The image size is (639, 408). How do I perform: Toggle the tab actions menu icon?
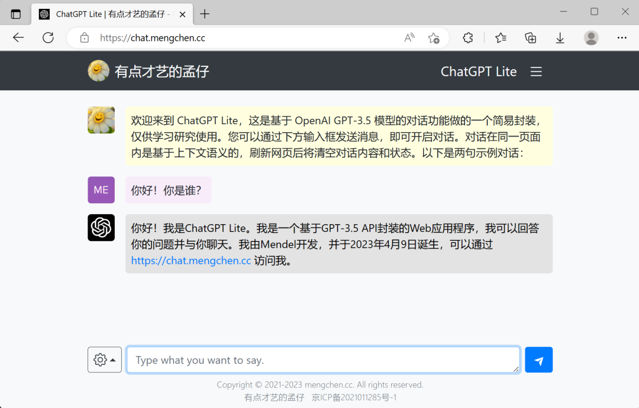pyautogui.click(x=15, y=14)
